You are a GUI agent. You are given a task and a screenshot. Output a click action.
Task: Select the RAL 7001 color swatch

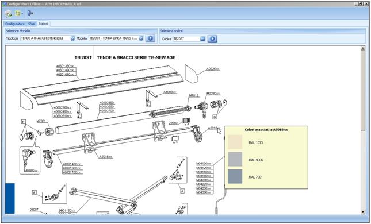click(x=235, y=176)
